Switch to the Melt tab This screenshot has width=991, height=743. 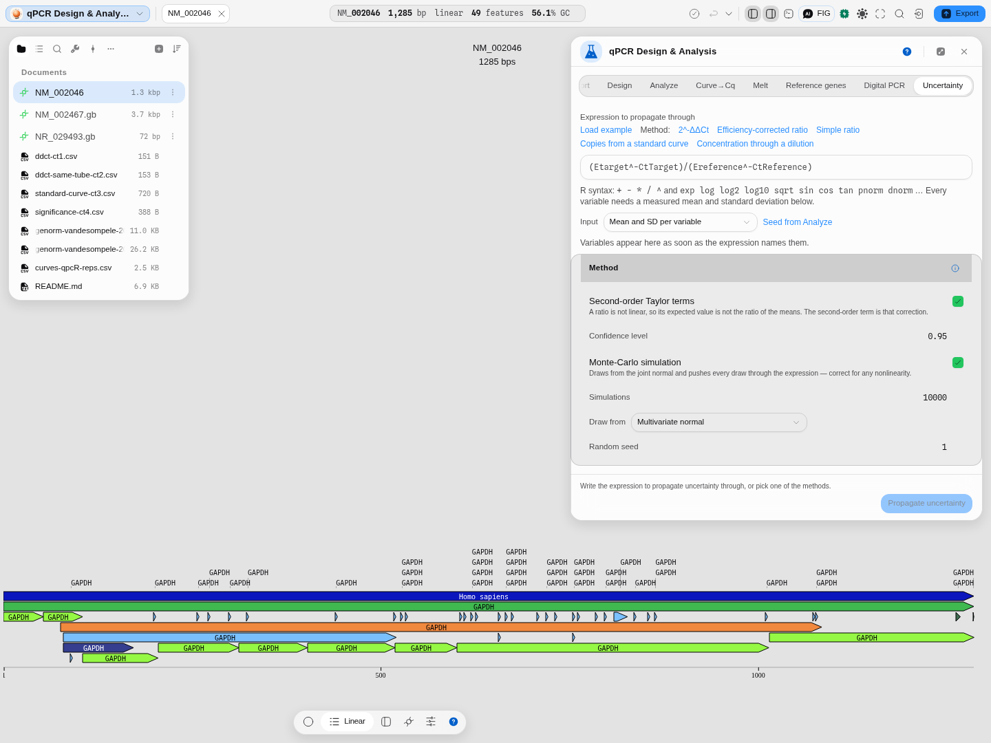click(760, 86)
